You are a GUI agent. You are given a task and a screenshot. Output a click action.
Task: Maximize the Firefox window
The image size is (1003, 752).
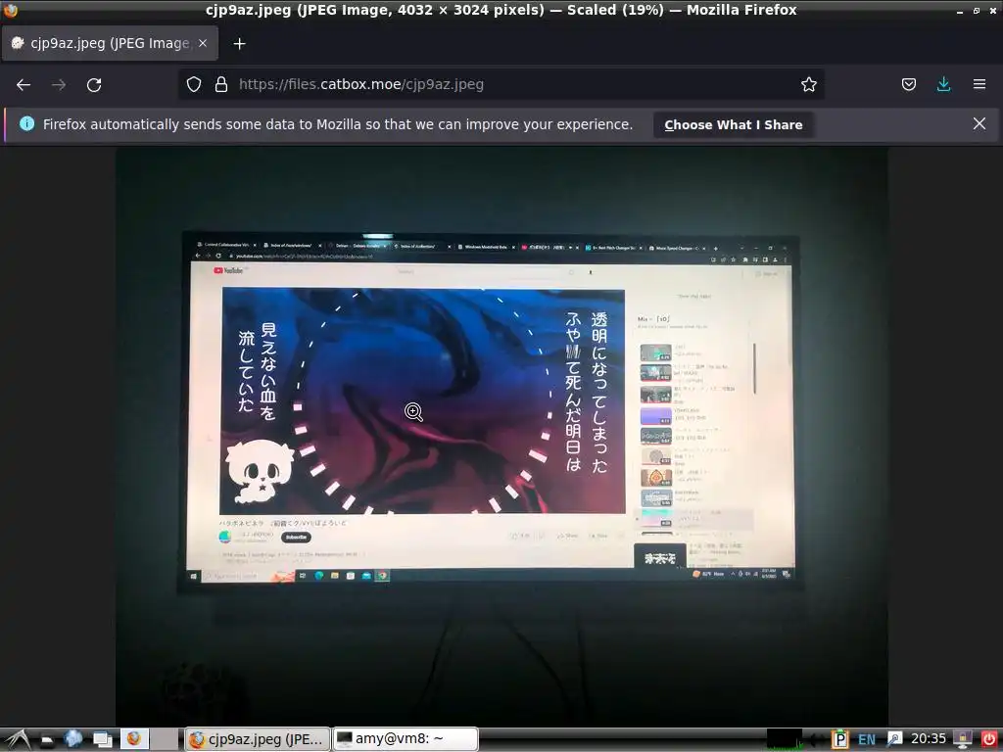click(x=977, y=11)
